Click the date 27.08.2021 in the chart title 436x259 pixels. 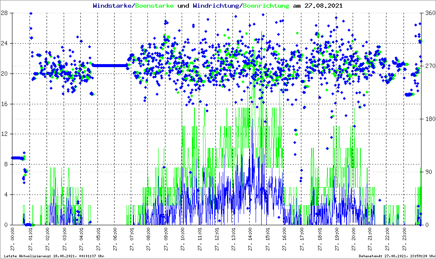tap(325, 6)
